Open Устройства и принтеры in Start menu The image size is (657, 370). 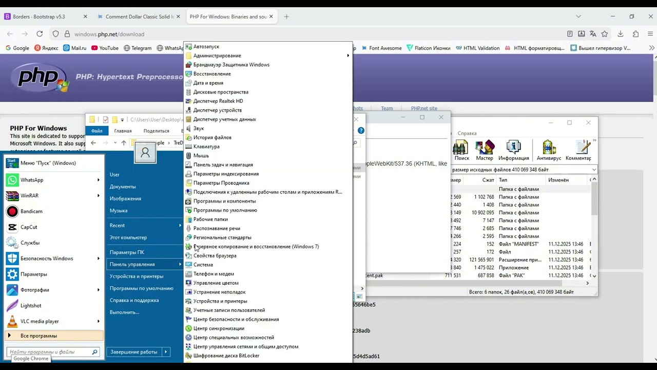(137, 276)
